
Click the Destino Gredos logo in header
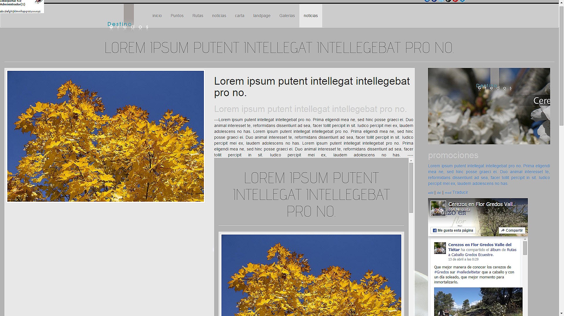click(128, 18)
